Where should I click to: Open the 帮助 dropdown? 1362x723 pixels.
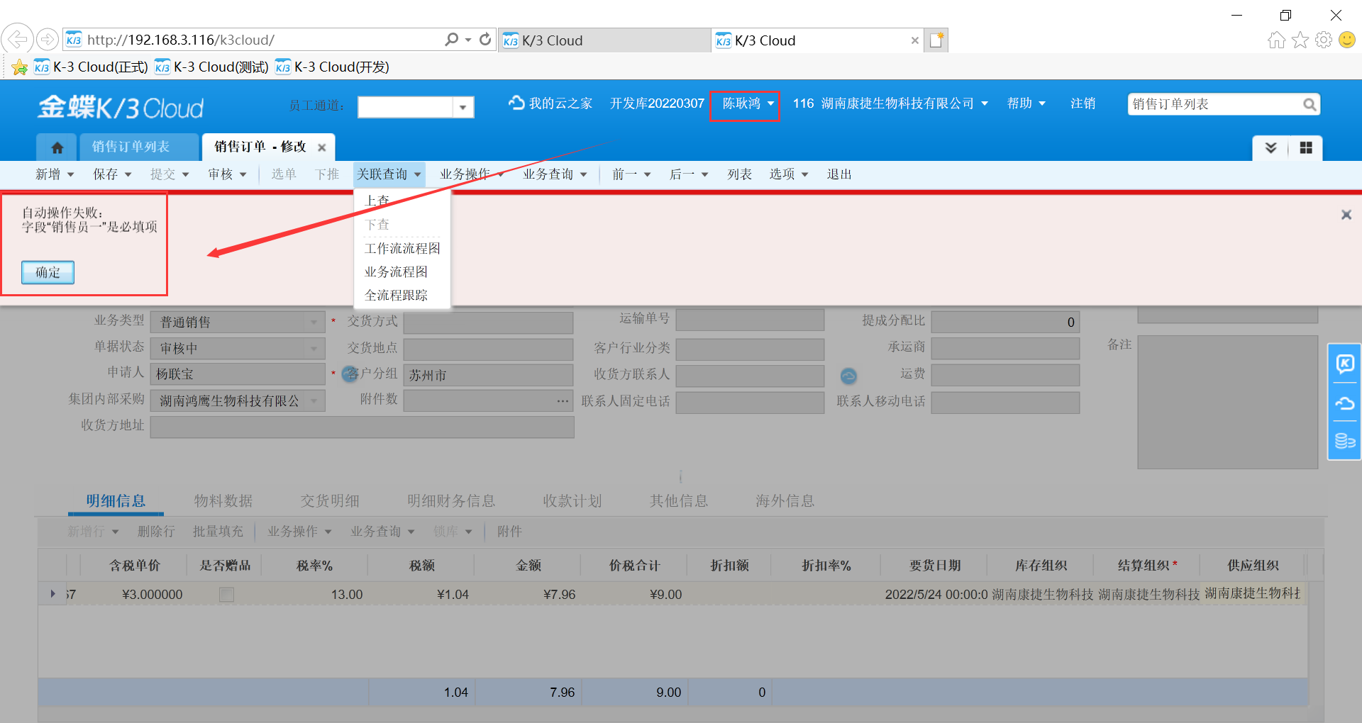tap(1026, 103)
